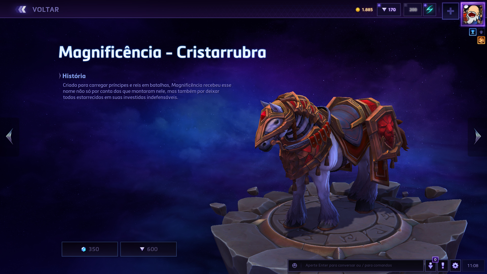Image resolution: width=487 pixels, height=274 pixels.
Task: Expand the História section chevron
Action: tap(60, 76)
